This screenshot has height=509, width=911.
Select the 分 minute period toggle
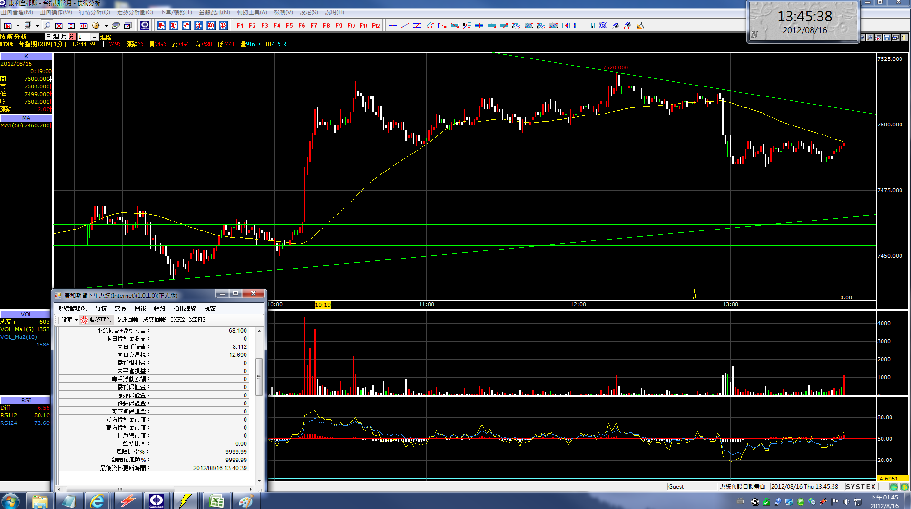pos(71,37)
